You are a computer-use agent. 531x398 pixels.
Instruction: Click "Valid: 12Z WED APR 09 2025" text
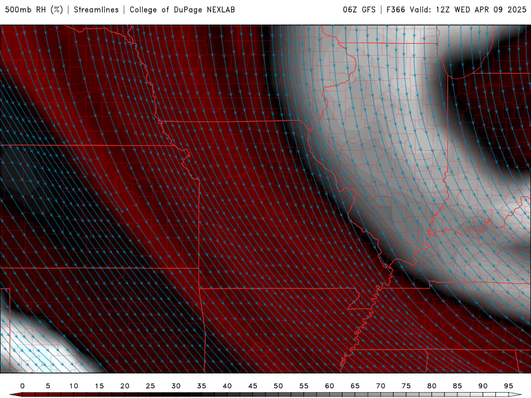(468, 10)
